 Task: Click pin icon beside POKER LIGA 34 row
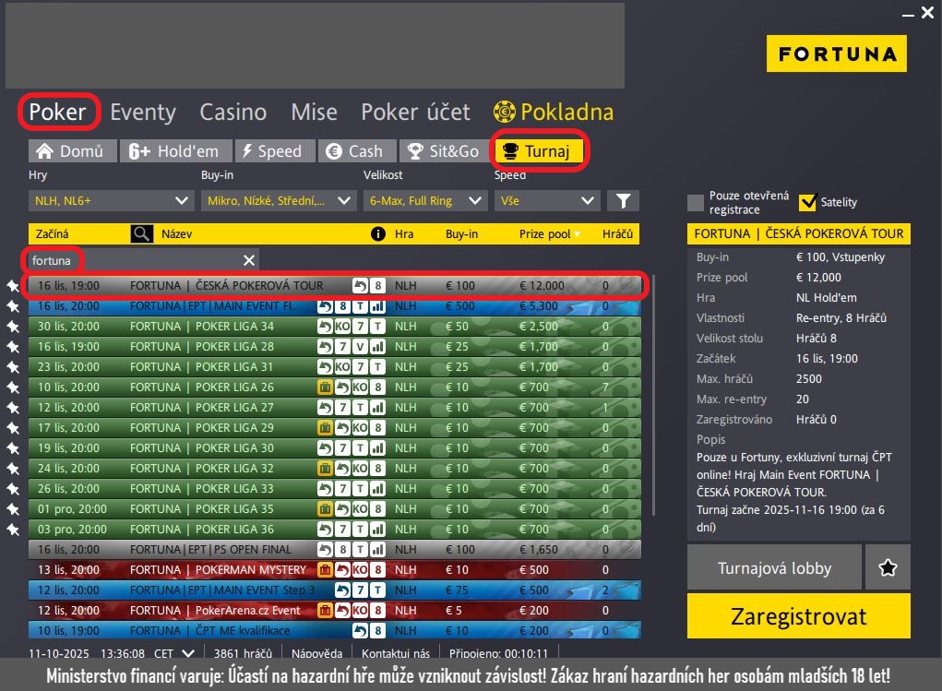pos(13,327)
